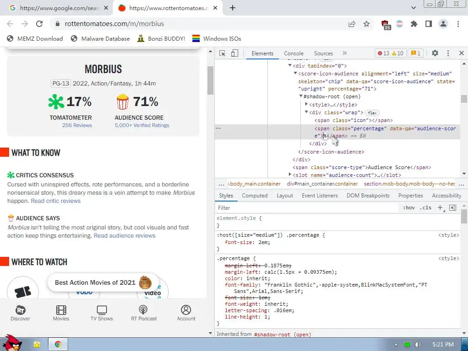Image resolution: width=468 pixels, height=351 pixels.
Task: Open RT Podcast in bottom navigation
Action: 144,313
